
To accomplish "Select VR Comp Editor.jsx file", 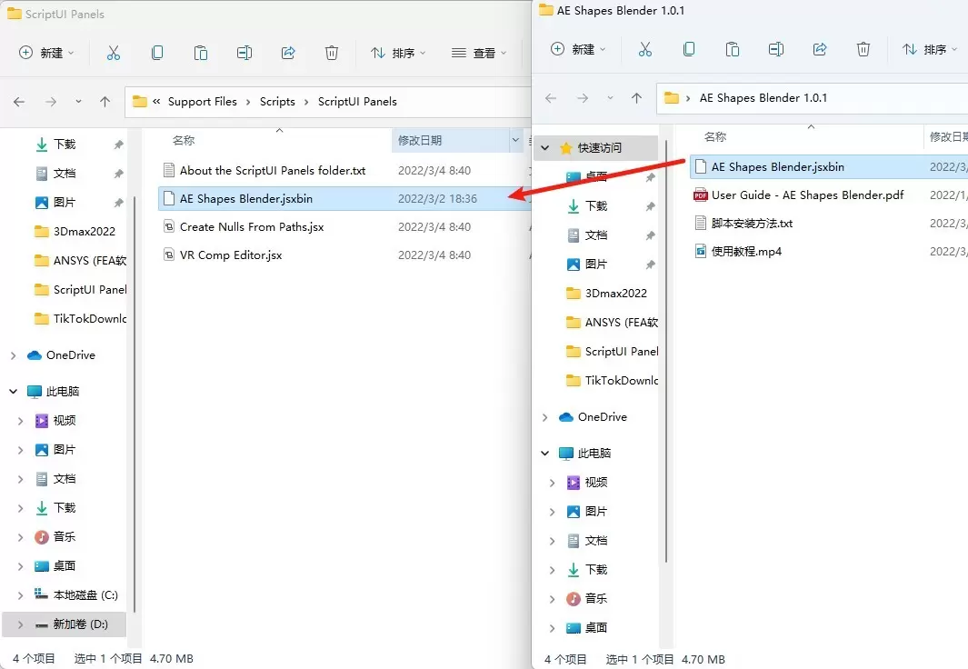I will pos(231,255).
